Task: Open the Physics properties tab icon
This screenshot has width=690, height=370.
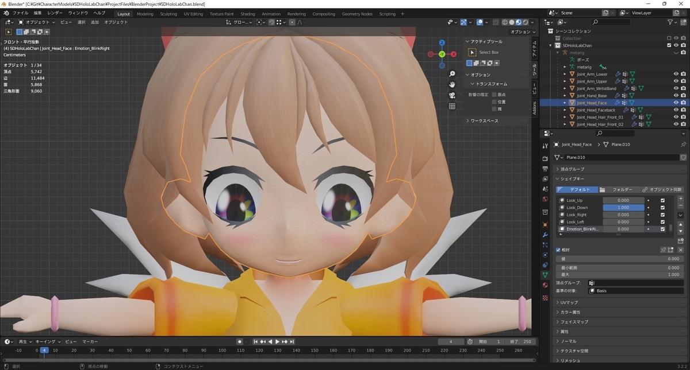Action: (545, 255)
